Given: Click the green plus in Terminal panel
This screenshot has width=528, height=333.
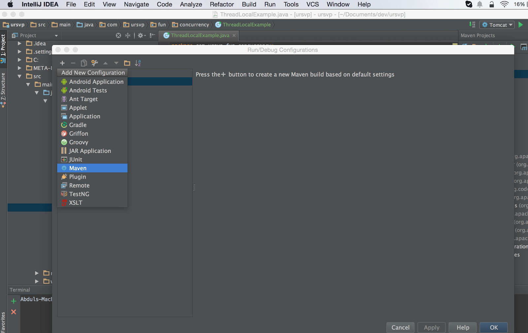Looking at the screenshot, I should tap(14, 301).
